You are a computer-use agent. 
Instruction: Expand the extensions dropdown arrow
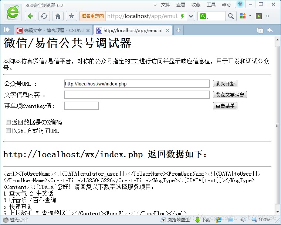250,16
